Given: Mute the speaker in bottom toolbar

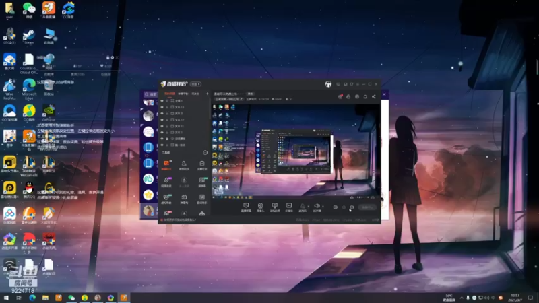Looking at the screenshot, I should tap(317, 207).
